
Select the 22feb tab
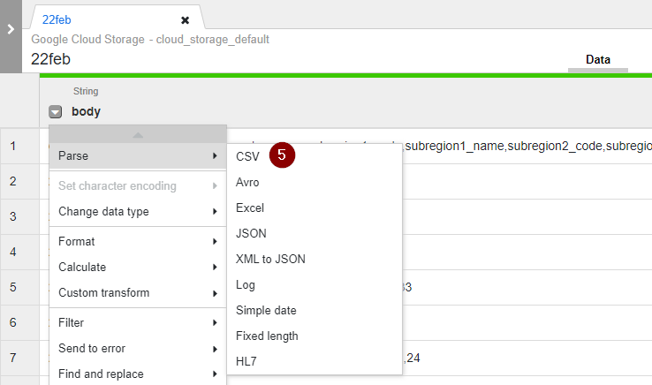(57, 19)
